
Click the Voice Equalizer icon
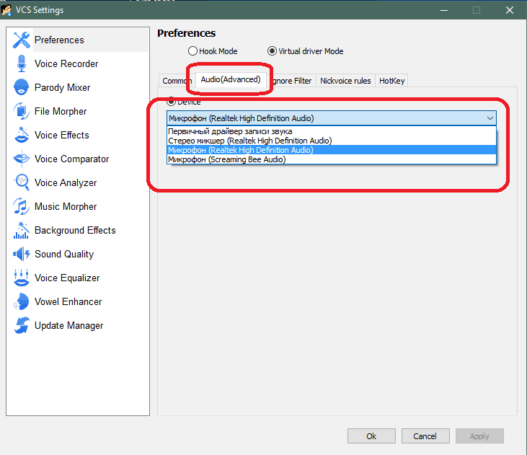22,278
